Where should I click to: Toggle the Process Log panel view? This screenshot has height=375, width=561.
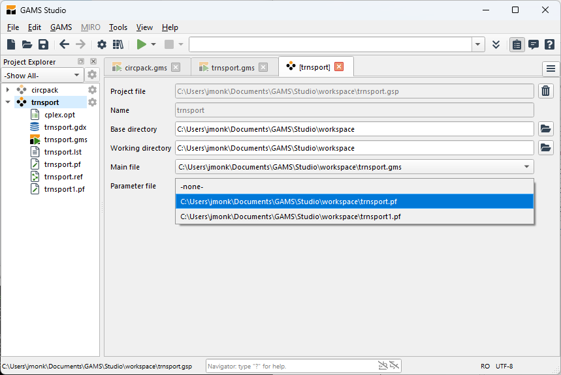[x=534, y=44]
